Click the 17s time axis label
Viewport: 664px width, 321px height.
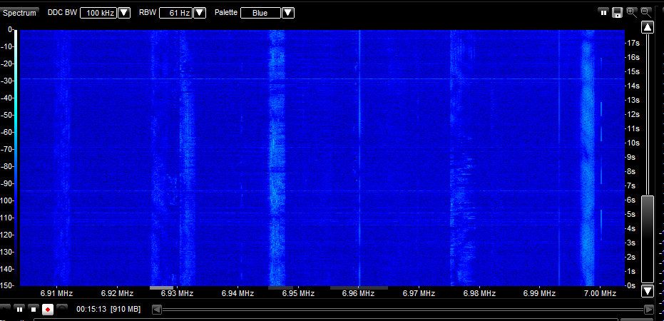coord(633,43)
